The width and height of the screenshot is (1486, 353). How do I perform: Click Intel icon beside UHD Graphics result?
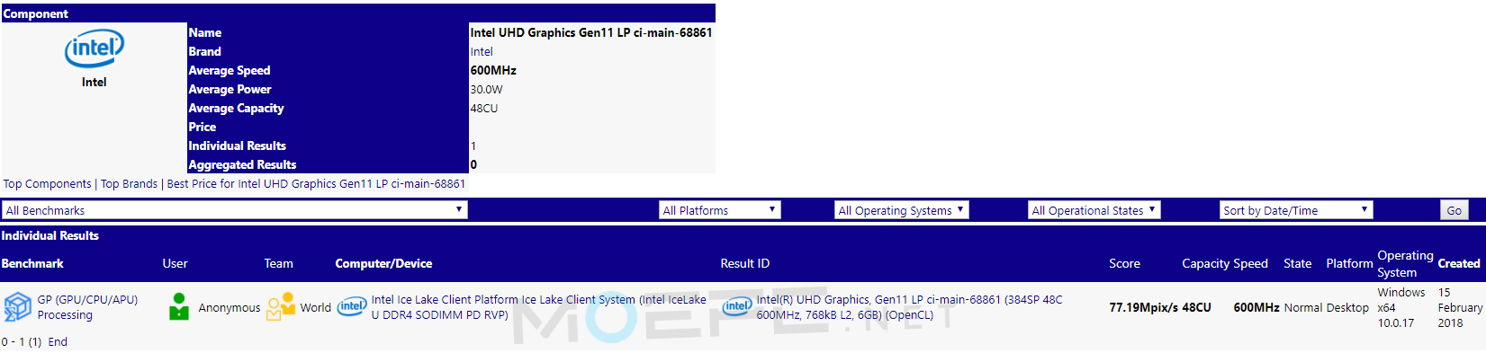coord(737,307)
